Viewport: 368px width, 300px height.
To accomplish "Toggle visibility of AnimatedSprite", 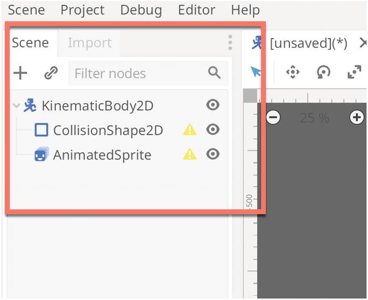I will [x=213, y=154].
